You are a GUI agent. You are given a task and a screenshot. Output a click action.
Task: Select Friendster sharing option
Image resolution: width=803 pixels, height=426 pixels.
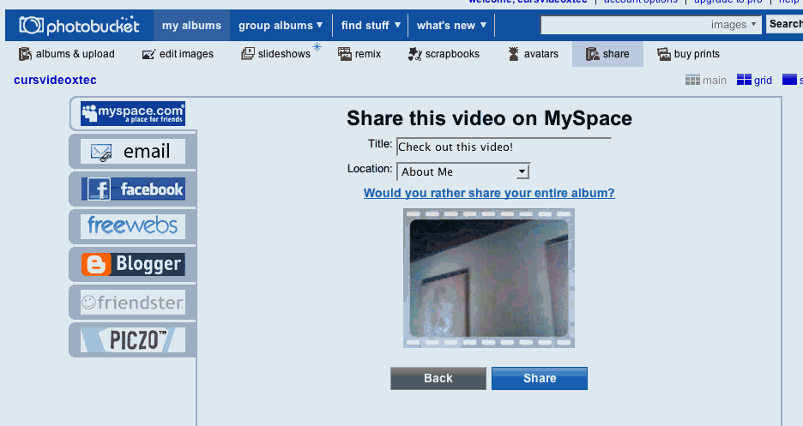tap(133, 303)
